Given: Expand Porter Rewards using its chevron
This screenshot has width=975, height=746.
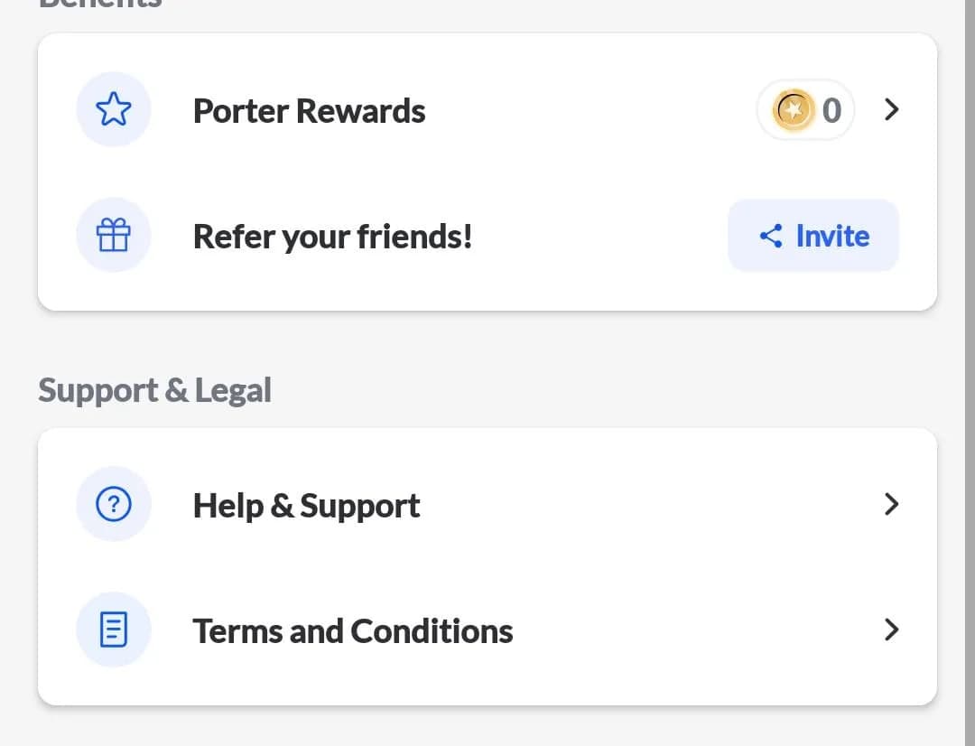Looking at the screenshot, I should point(891,110).
